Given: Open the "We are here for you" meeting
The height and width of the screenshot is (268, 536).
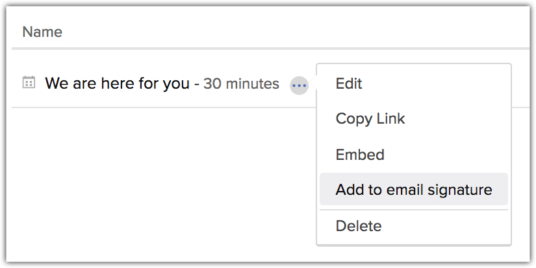Looking at the screenshot, I should [x=117, y=84].
